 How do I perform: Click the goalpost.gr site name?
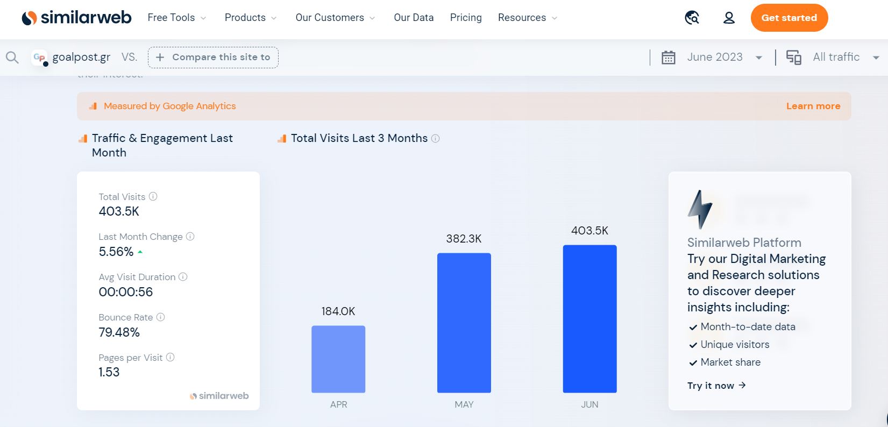81,57
